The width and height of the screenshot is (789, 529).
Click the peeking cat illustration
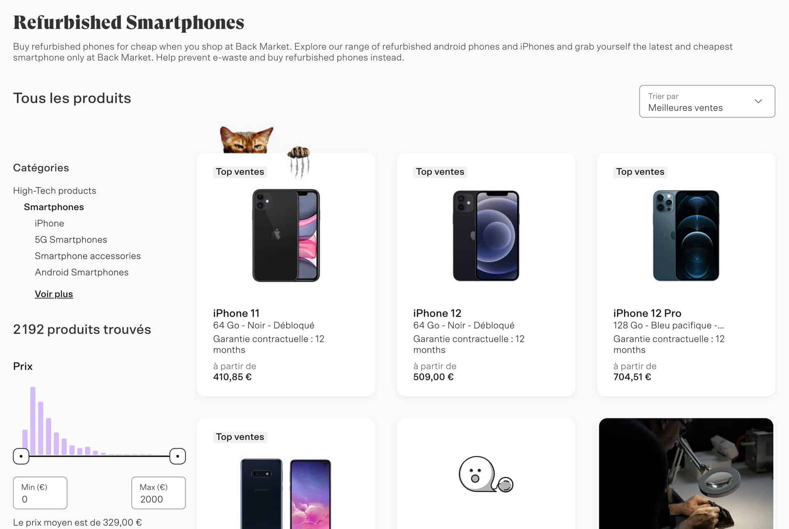pyautogui.click(x=246, y=140)
